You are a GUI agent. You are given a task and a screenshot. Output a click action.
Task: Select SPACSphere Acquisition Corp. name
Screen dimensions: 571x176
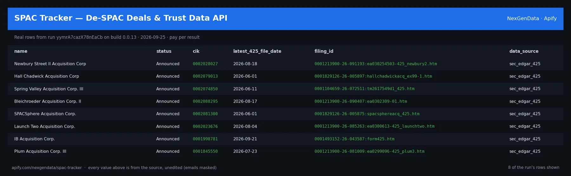(45, 114)
